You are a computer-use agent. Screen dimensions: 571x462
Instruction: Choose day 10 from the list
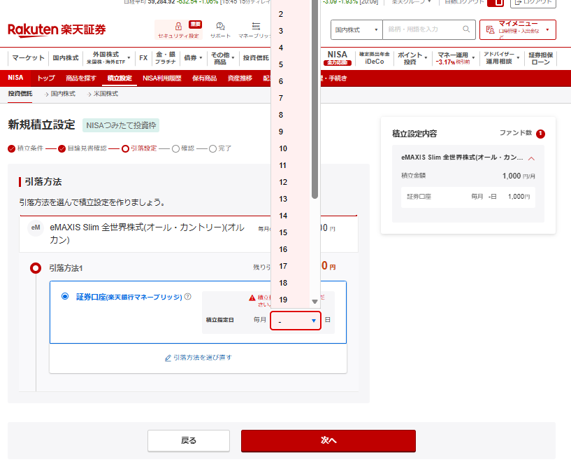(x=290, y=149)
